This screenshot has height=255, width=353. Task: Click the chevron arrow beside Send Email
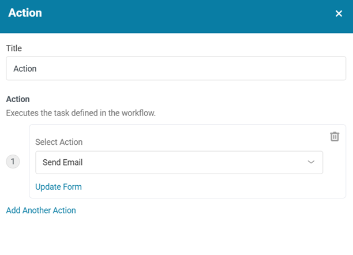click(x=311, y=163)
